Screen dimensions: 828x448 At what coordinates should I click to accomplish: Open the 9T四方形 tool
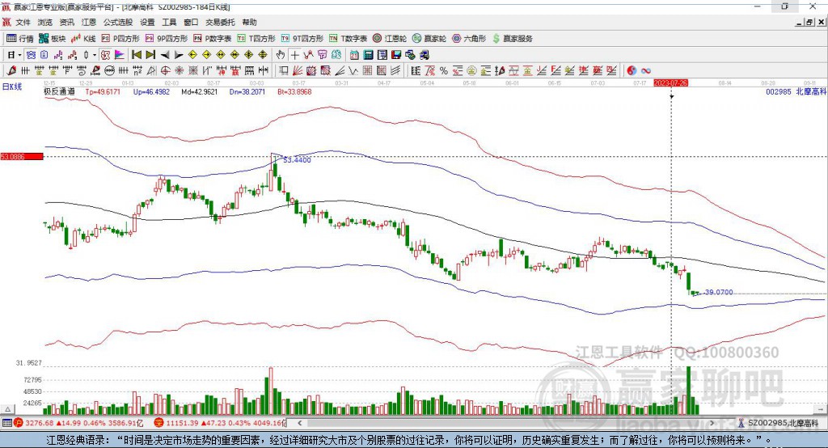(x=302, y=39)
